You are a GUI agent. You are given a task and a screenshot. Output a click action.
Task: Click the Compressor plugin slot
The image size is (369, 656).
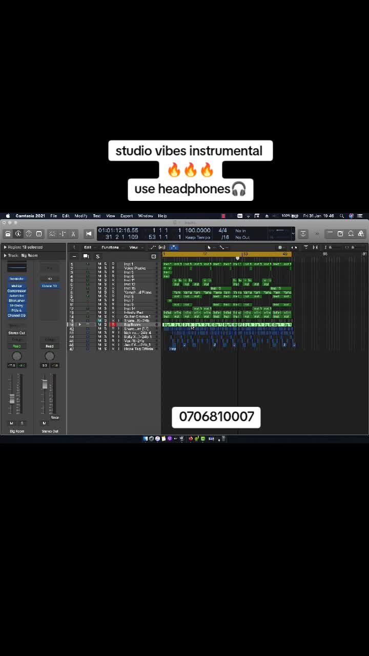coord(17,291)
